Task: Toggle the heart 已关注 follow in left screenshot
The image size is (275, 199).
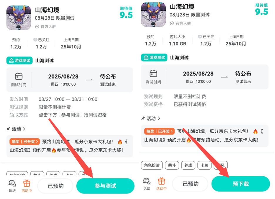Action: [41, 43]
